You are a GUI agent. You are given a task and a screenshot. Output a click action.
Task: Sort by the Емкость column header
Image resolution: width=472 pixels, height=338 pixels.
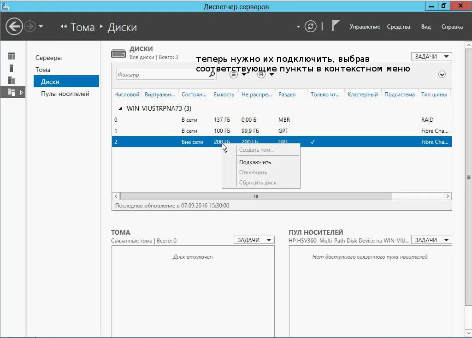click(x=224, y=94)
